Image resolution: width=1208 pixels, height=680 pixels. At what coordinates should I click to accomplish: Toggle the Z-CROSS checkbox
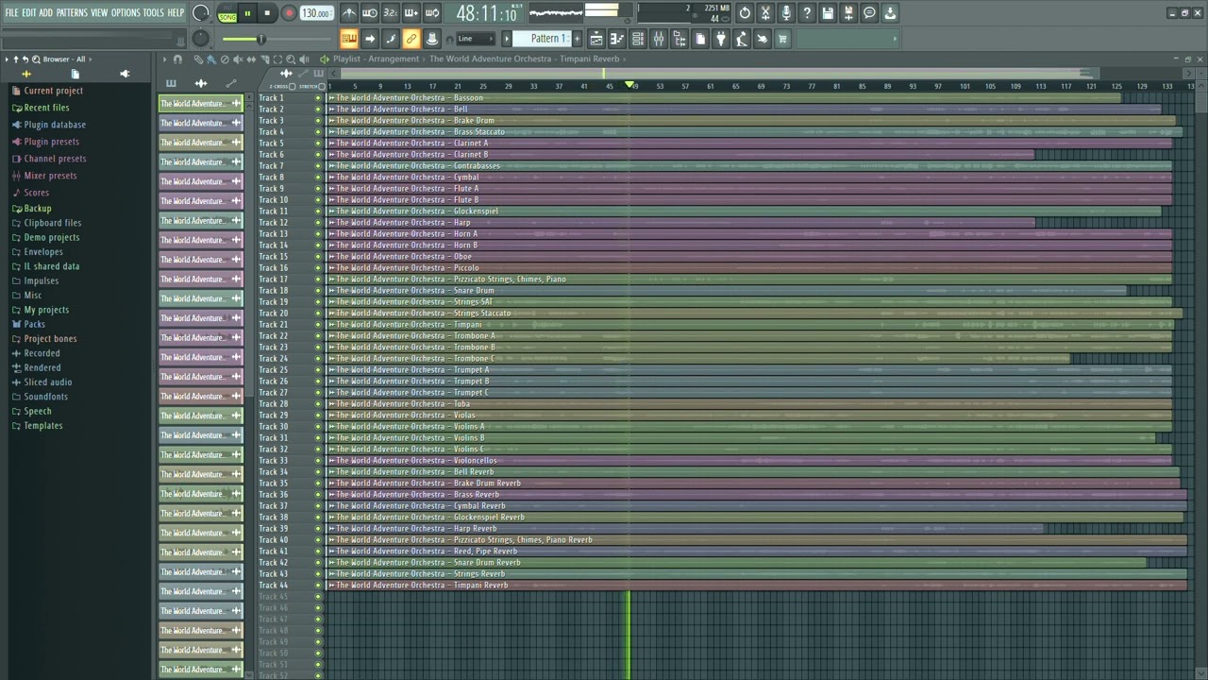point(293,86)
